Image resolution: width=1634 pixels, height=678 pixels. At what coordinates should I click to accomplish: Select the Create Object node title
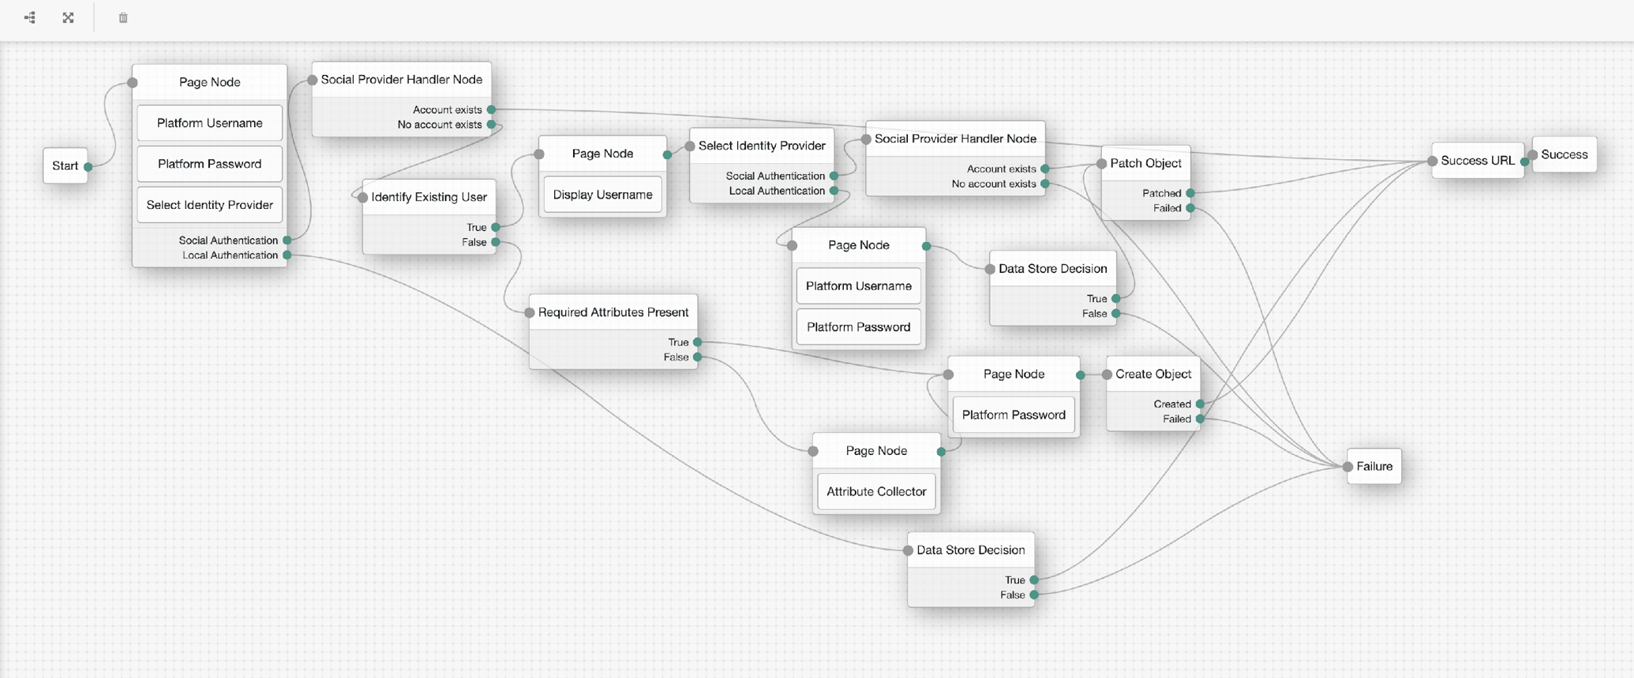click(1153, 374)
